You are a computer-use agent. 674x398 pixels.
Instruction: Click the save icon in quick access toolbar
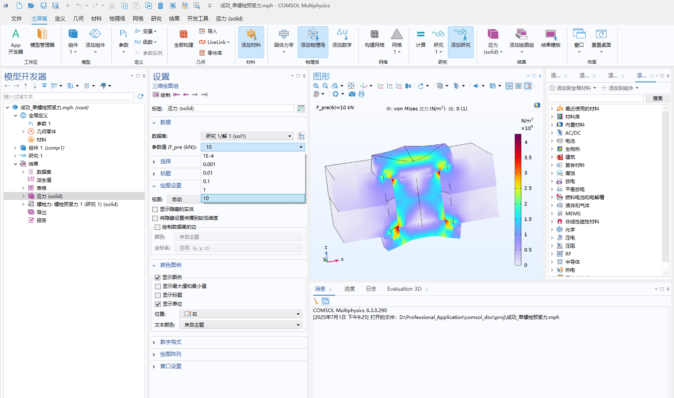pos(43,6)
